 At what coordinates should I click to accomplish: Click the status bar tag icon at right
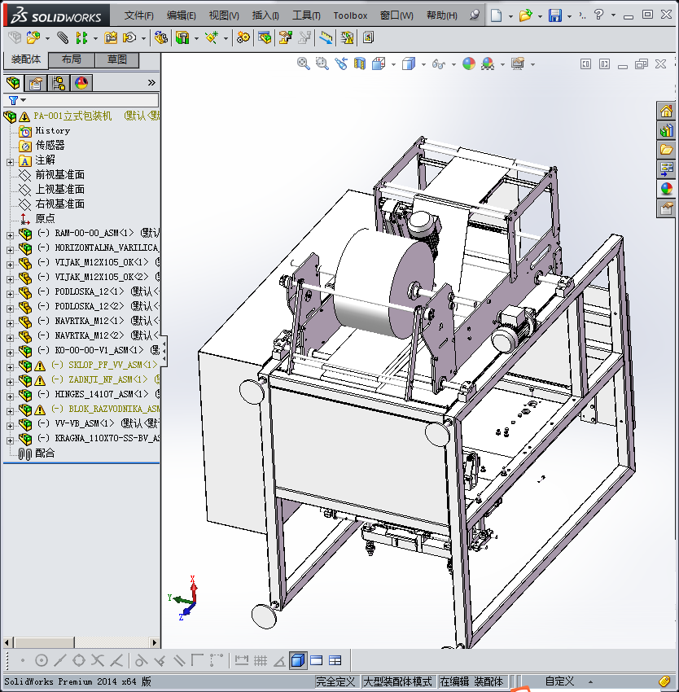coord(664,681)
